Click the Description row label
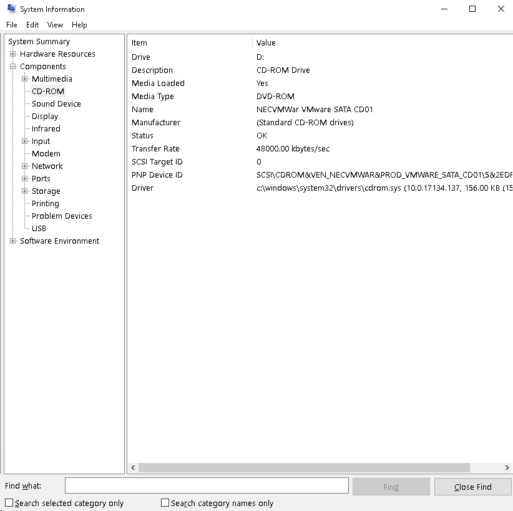 (152, 70)
